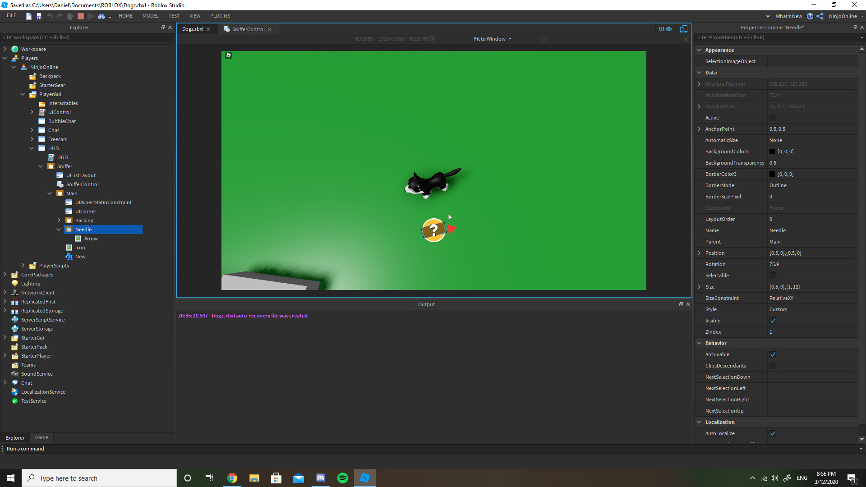Close the Output panel
The image size is (866, 487).
tap(688, 304)
